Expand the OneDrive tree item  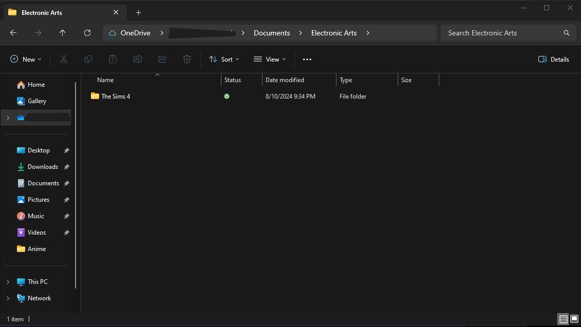tap(8, 118)
